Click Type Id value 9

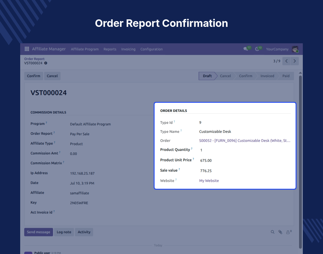(x=200, y=122)
